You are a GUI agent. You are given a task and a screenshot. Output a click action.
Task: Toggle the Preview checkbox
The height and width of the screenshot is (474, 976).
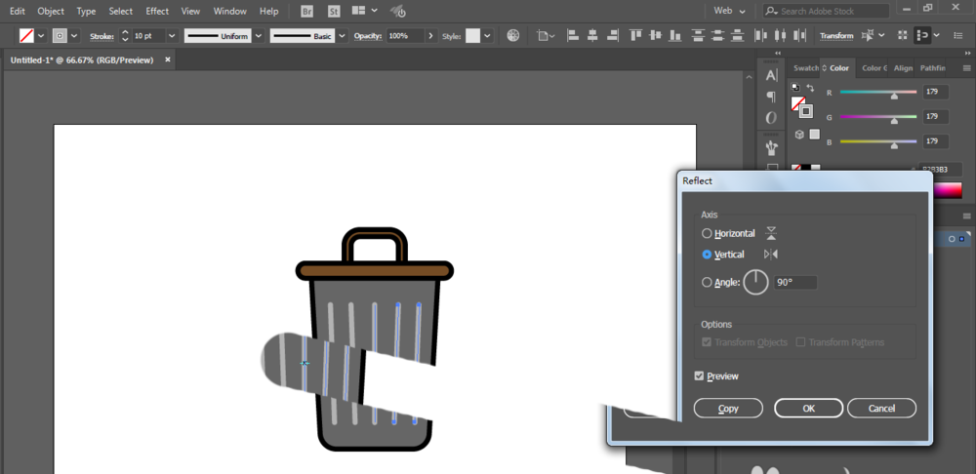(x=699, y=376)
